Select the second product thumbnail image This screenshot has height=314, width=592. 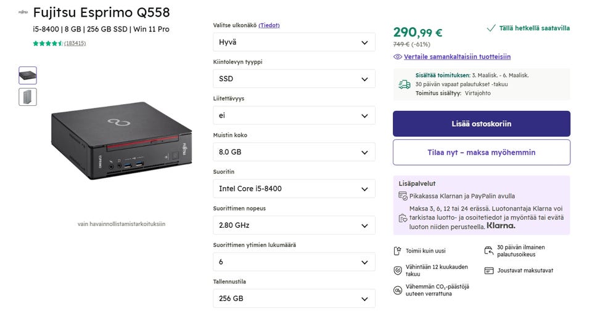pyautogui.click(x=28, y=97)
